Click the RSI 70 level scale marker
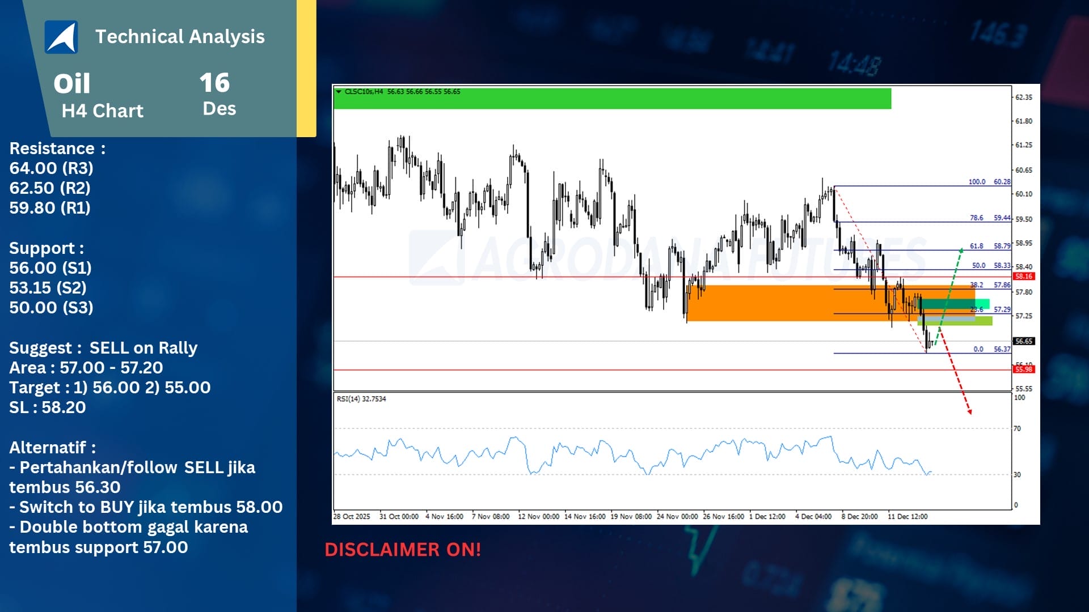Screen dimensions: 1089x612 click(1017, 428)
